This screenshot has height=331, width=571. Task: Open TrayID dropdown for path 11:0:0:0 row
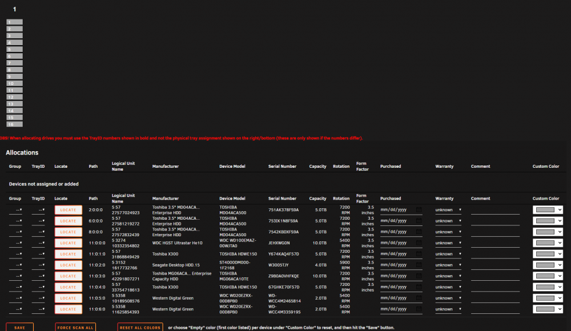click(x=38, y=243)
